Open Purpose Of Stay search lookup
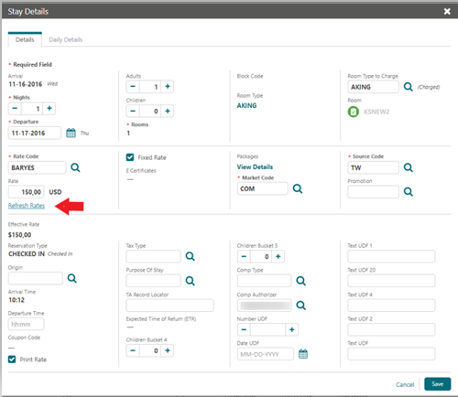The height and width of the screenshot is (397, 458). 191,281
